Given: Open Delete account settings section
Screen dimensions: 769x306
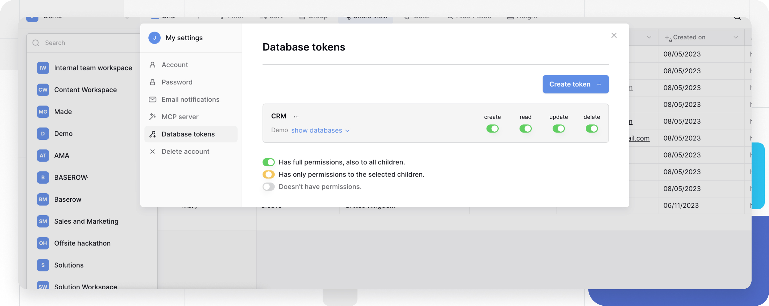Looking at the screenshot, I should 185,151.
